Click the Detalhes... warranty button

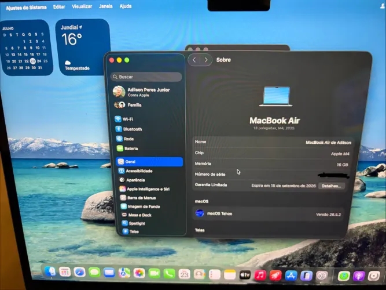coord(332,186)
